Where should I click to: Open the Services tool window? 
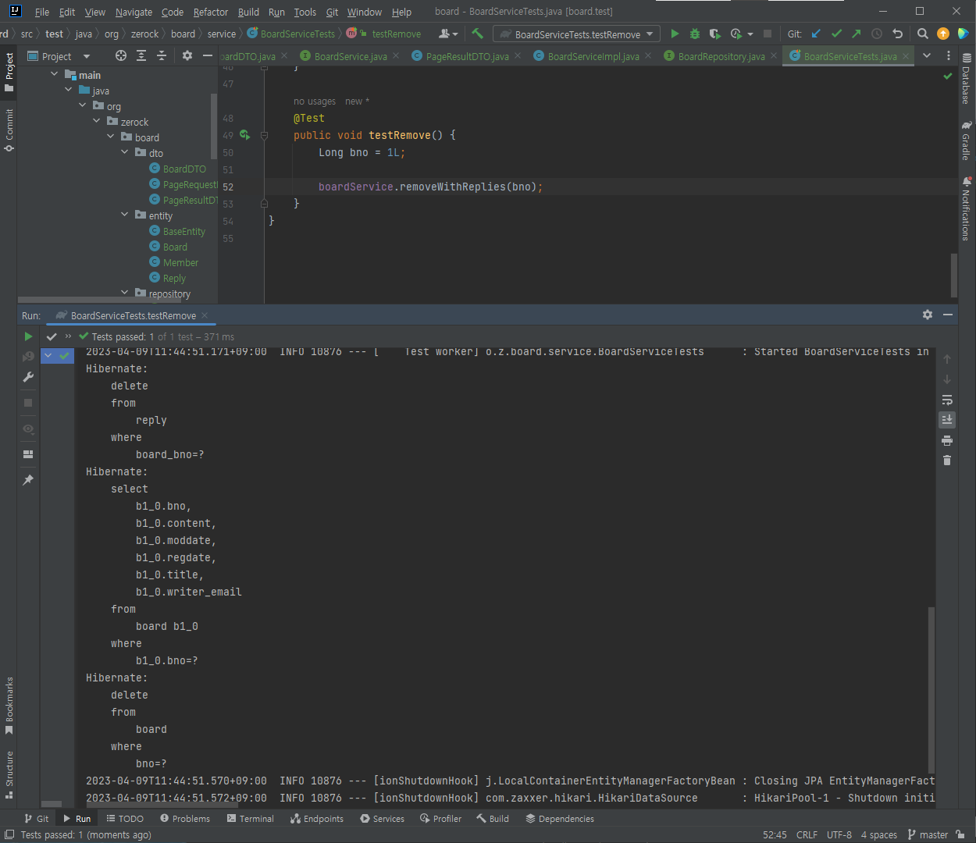pos(383,819)
